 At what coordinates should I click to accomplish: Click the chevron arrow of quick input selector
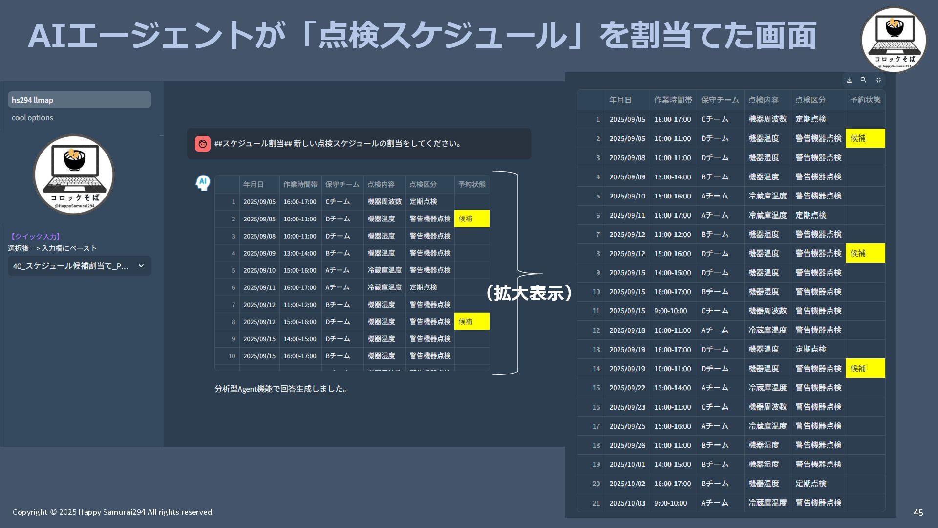click(x=141, y=266)
